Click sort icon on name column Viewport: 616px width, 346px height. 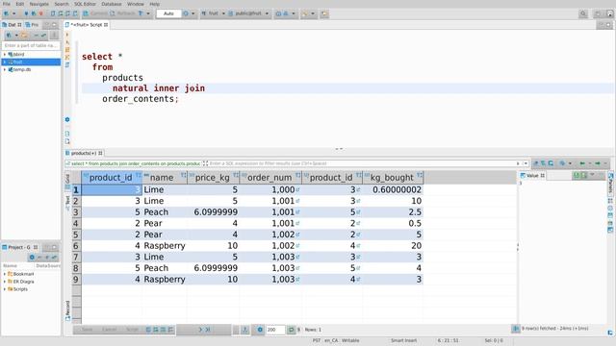tap(184, 175)
